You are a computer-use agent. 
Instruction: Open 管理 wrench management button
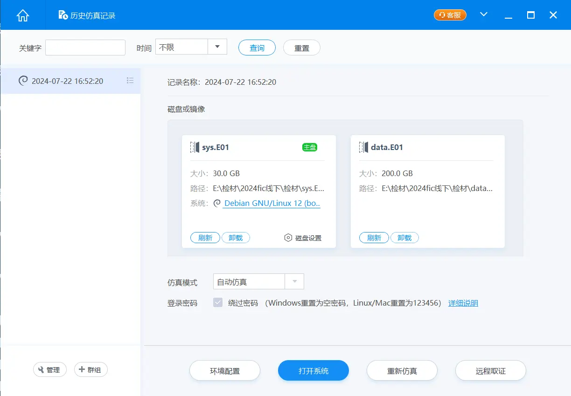[x=50, y=369]
